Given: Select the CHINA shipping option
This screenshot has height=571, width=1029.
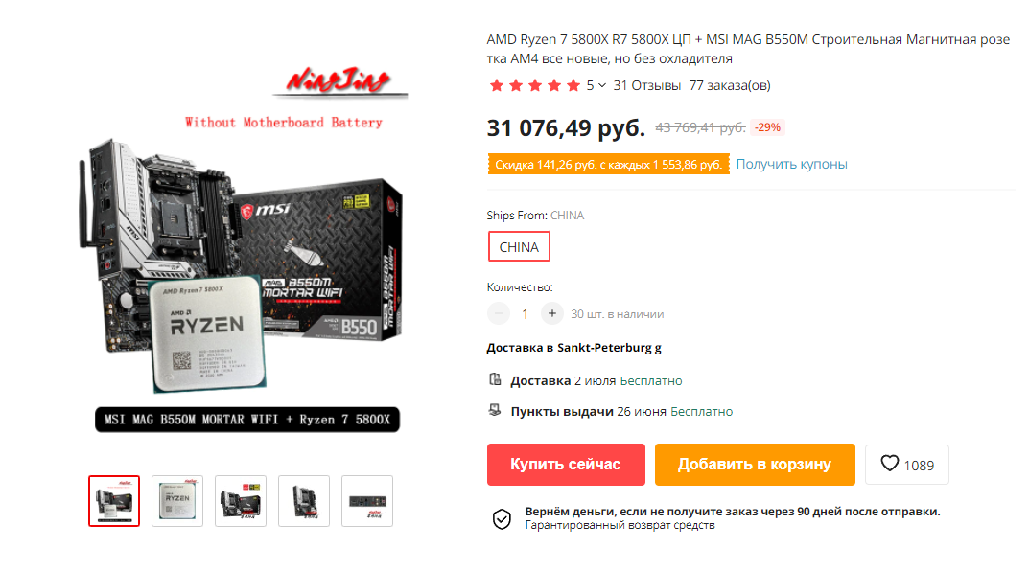Looking at the screenshot, I should click(x=519, y=246).
